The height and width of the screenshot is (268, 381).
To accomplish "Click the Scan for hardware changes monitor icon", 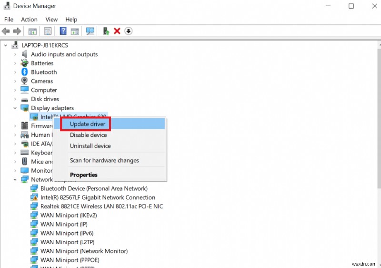I will point(90,31).
